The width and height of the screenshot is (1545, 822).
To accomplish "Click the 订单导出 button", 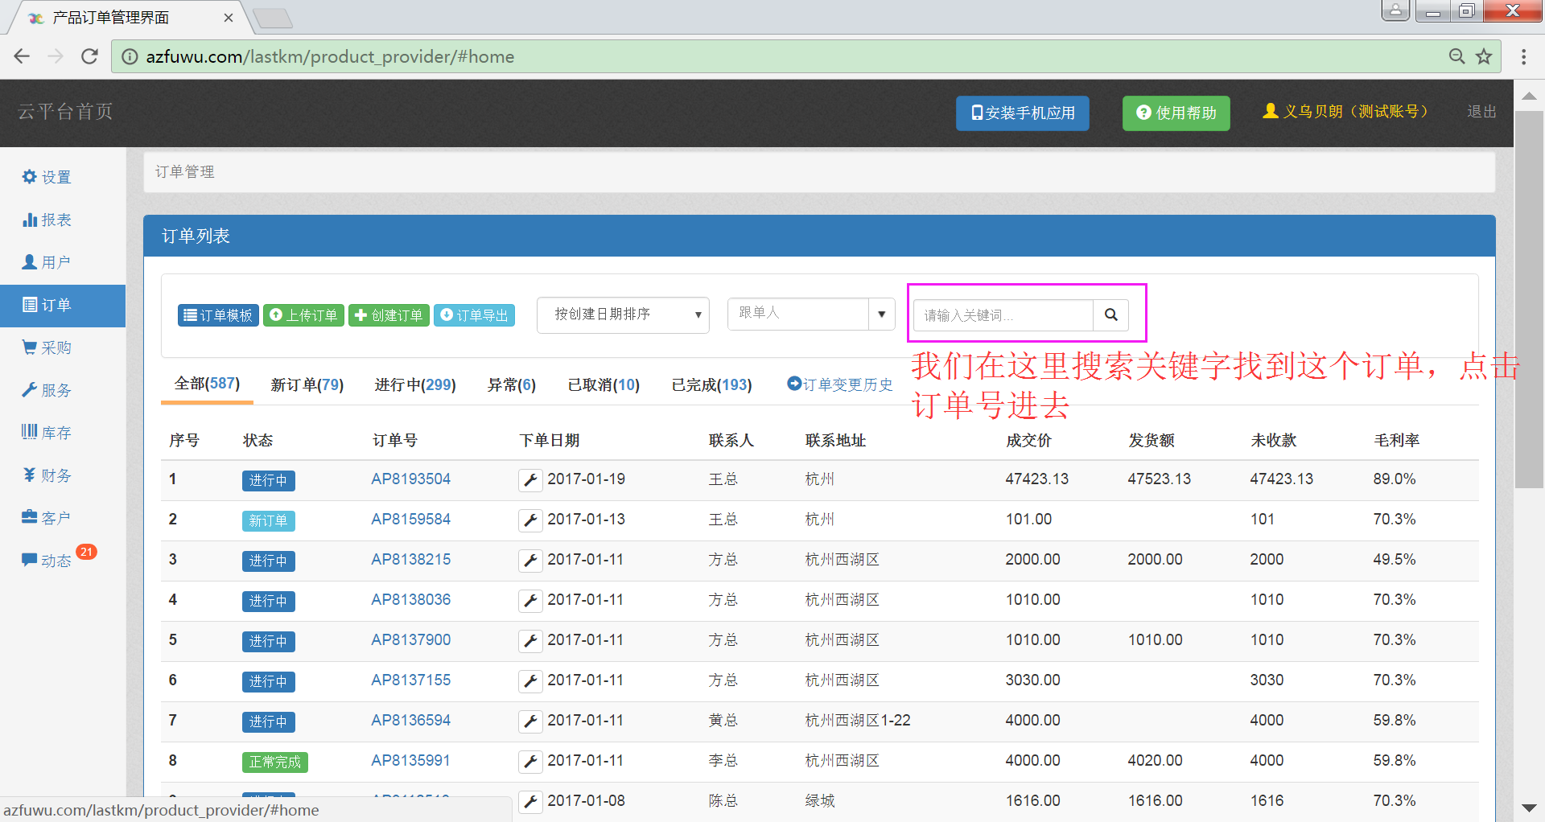I will point(475,315).
